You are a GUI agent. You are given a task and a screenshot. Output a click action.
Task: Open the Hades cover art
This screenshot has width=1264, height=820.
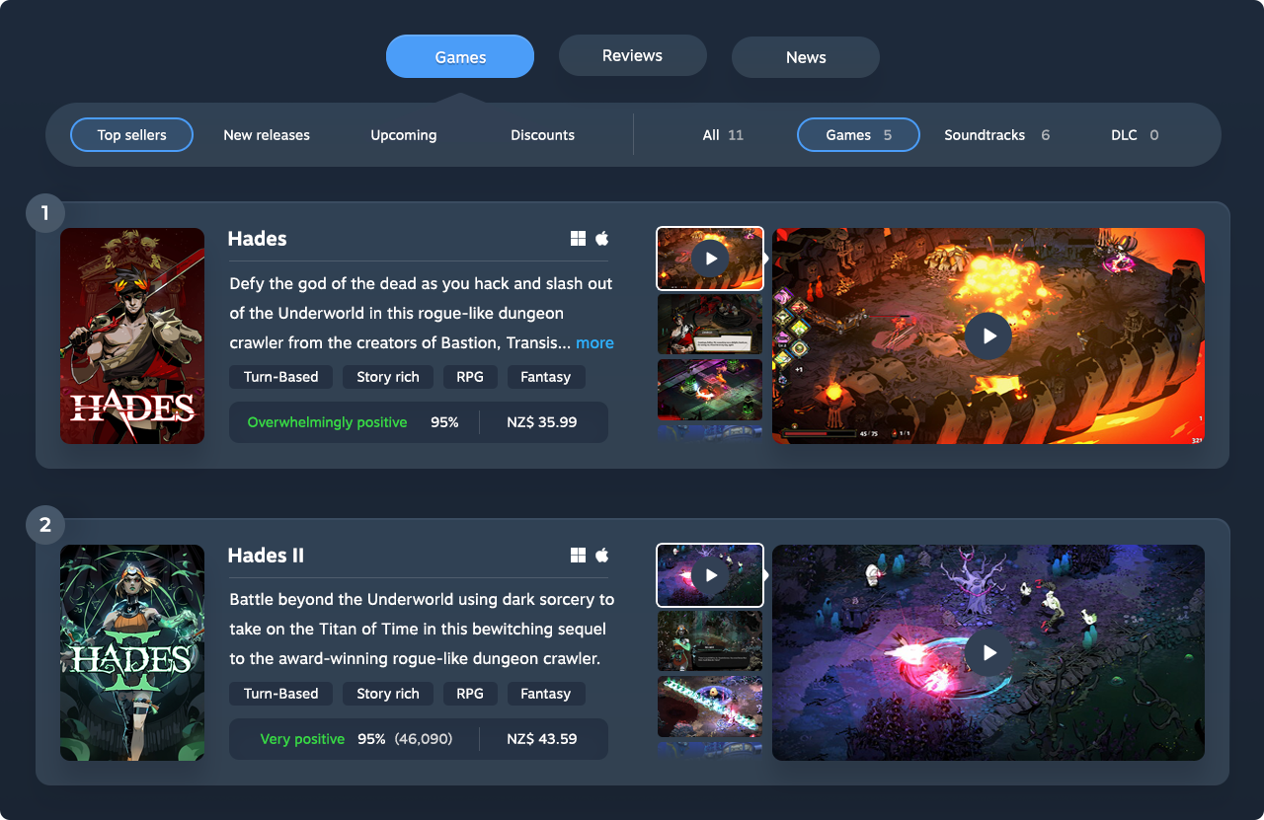click(x=132, y=336)
